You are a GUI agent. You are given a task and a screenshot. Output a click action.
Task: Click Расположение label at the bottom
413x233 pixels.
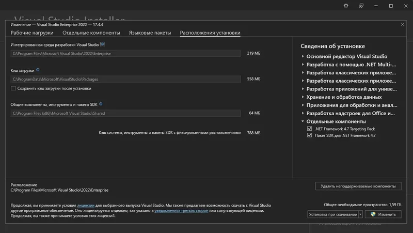pos(24,185)
